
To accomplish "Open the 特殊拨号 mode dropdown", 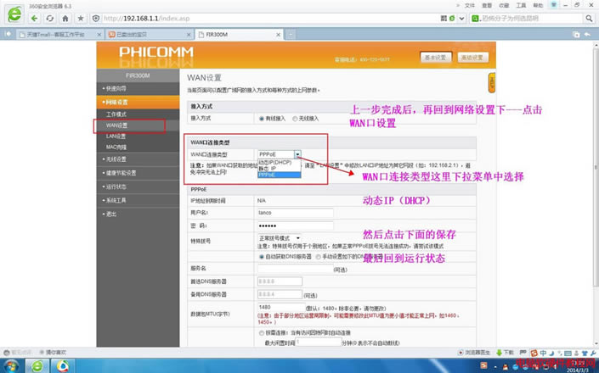I will tap(279, 238).
